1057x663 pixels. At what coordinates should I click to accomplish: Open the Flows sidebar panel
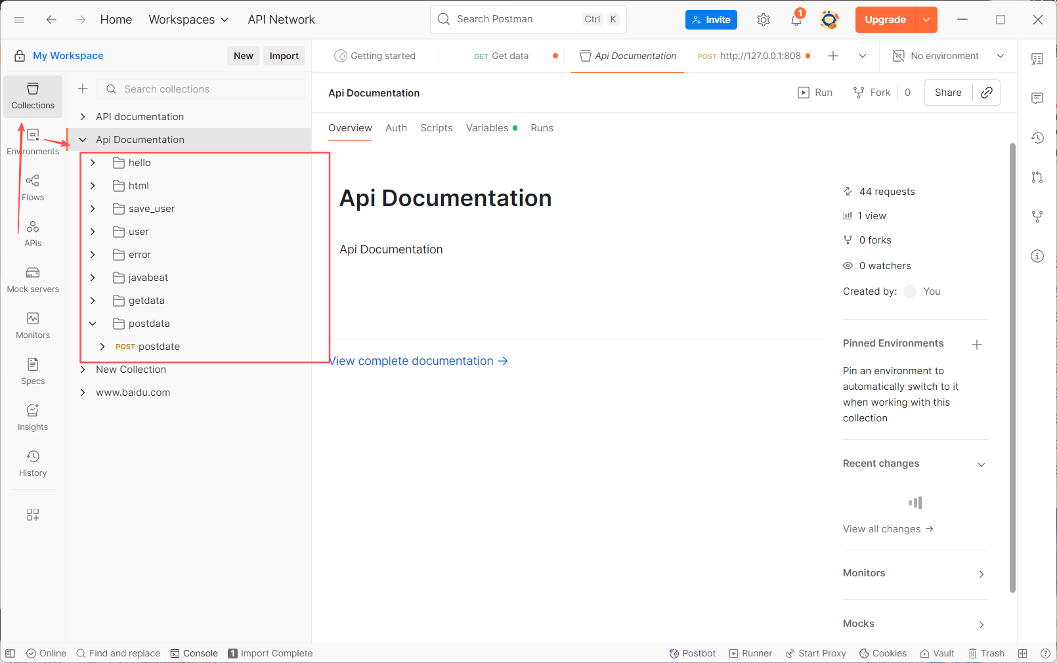[33, 188]
